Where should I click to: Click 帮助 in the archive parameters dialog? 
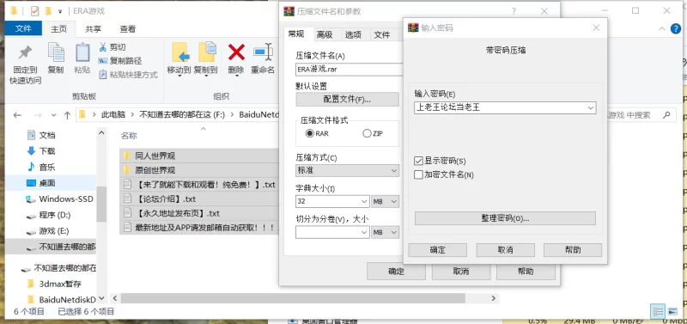pyautogui.click(x=526, y=272)
